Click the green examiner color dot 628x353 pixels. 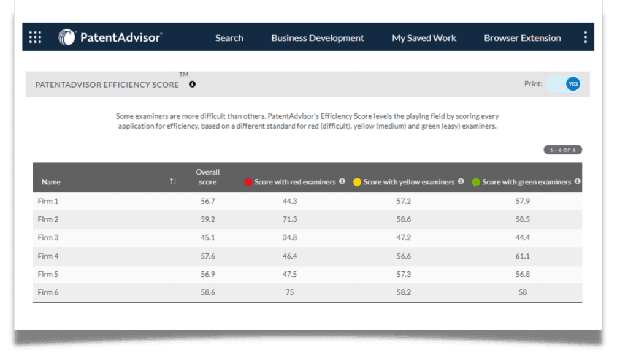coord(476,182)
